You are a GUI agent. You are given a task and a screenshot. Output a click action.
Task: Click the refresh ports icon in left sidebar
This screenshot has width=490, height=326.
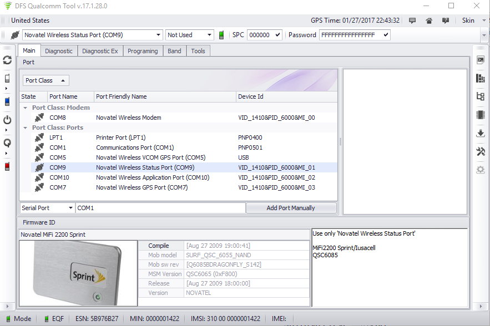point(7,60)
